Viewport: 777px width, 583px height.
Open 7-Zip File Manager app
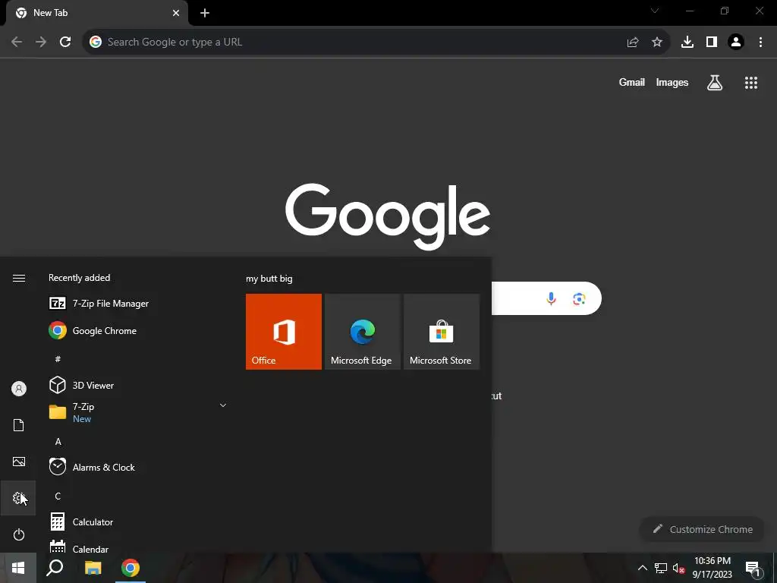(x=99, y=304)
